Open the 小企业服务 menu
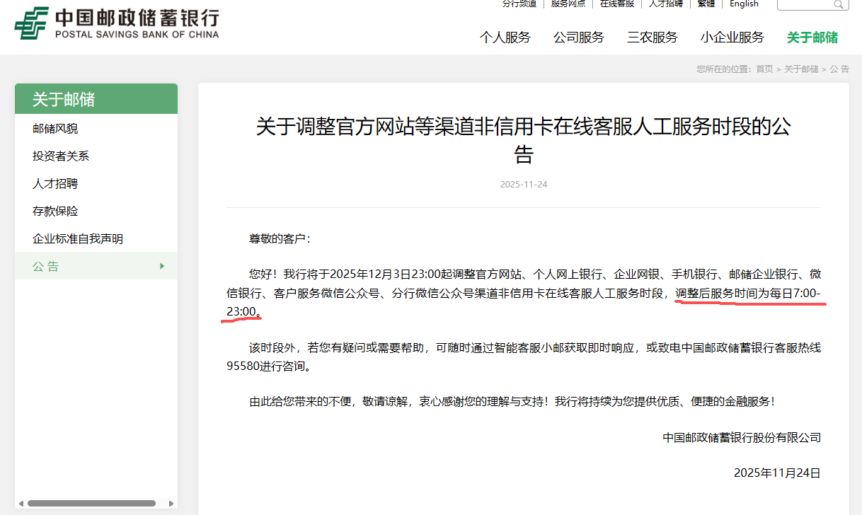Image resolution: width=862 pixels, height=515 pixels. (733, 37)
